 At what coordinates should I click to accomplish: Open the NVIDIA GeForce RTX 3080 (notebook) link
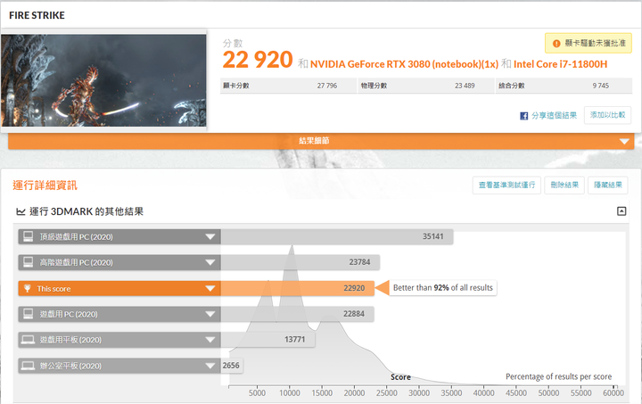404,64
